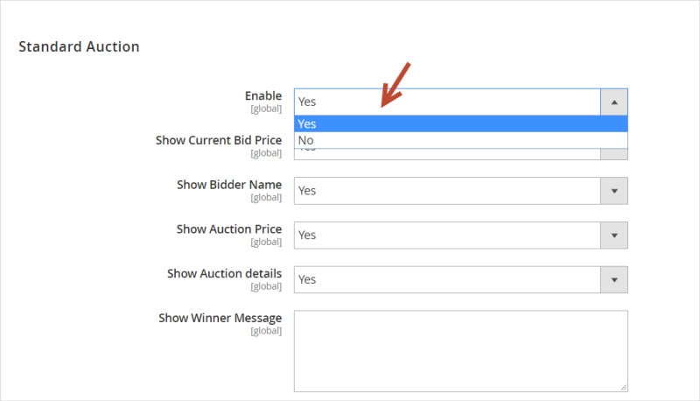Image resolution: width=700 pixels, height=401 pixels.
Task: Collapse the Enable dropdown using up arrow
Action: 614,102
